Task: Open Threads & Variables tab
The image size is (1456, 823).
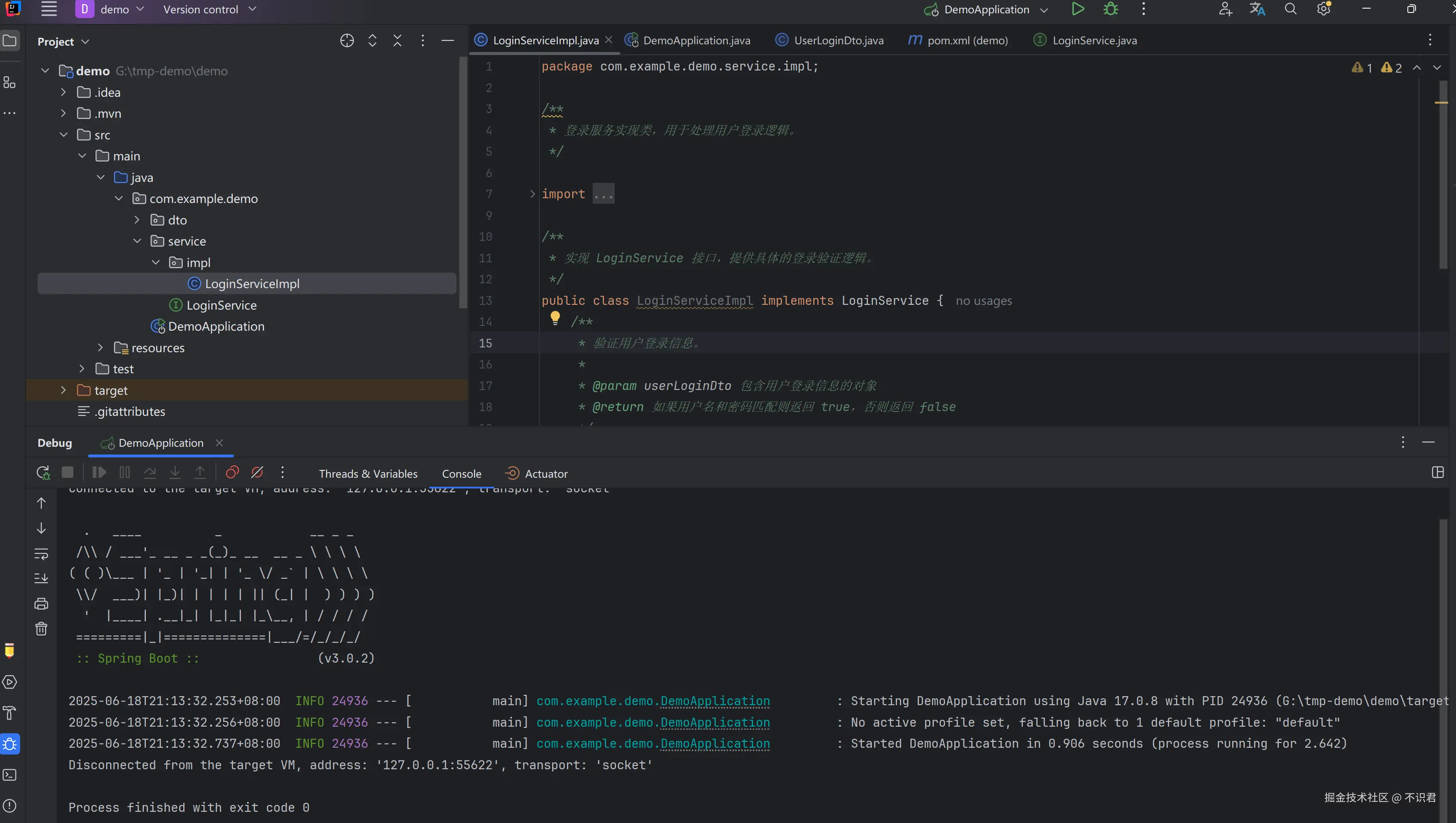Action: click(x=368, y=474)
